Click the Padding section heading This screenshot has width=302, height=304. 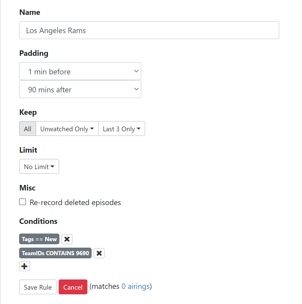[x=34, y=53]
